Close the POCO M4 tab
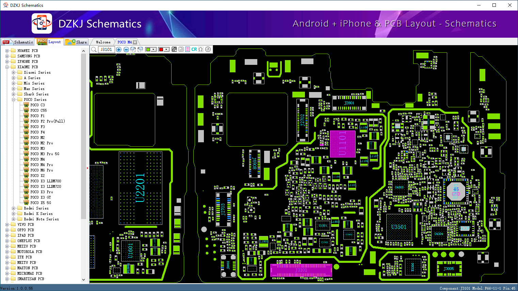Image resolution: width=518 pixels, height=291 pixels. tap(135, 42)
